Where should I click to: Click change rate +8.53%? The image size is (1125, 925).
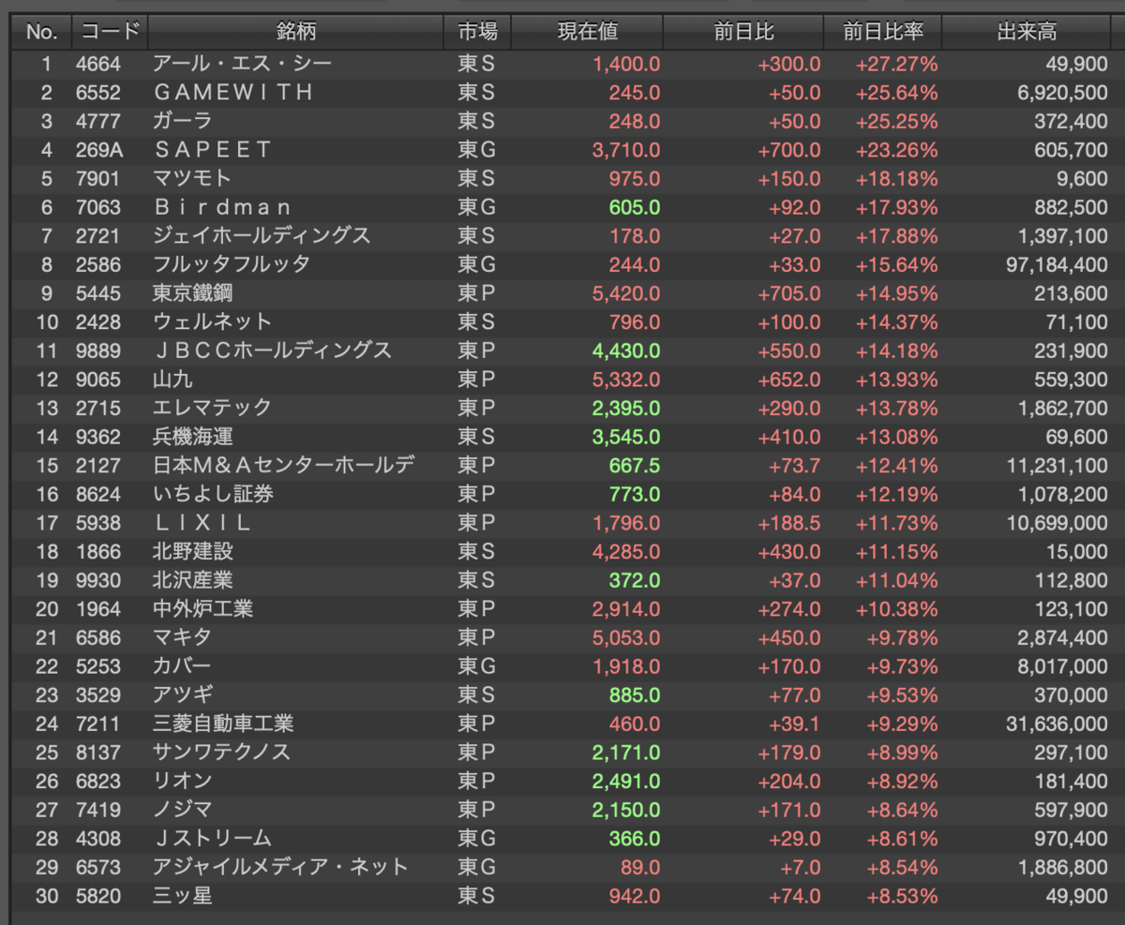click(901, 896)
